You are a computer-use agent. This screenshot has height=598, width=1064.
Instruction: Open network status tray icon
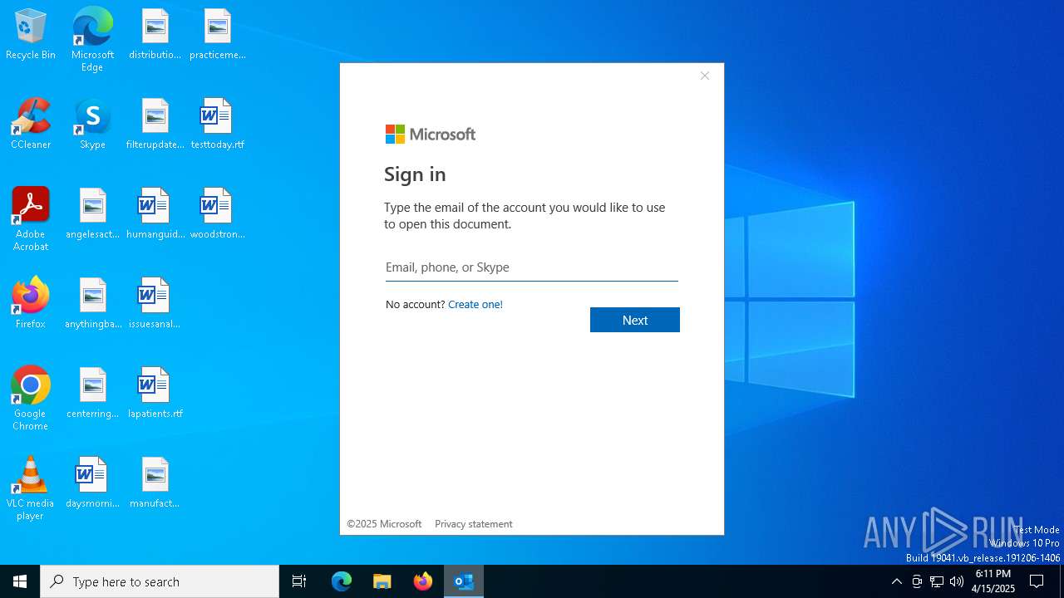(x=937, y=581)
